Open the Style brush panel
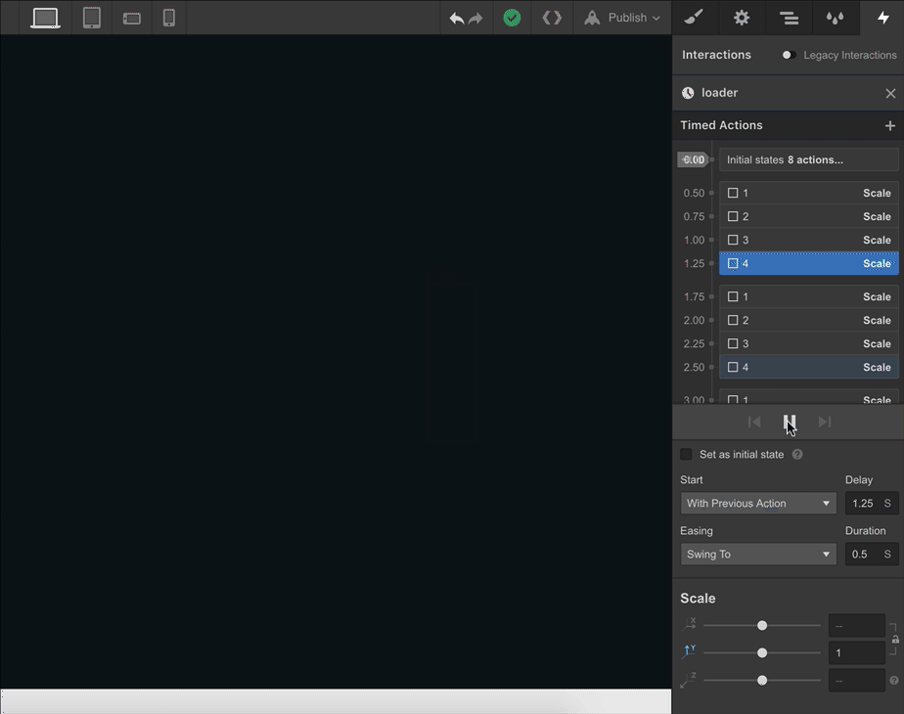Image resolution: width=904 pixels, height=714 pixels. click(694, 18)
